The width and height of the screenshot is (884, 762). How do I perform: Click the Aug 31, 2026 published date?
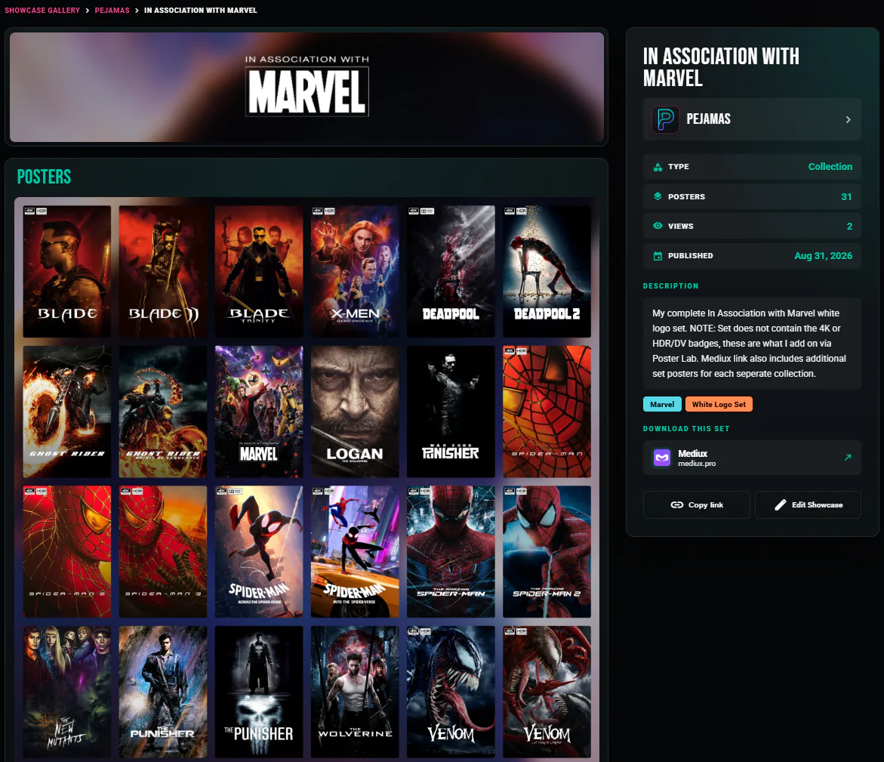[823, 255]
